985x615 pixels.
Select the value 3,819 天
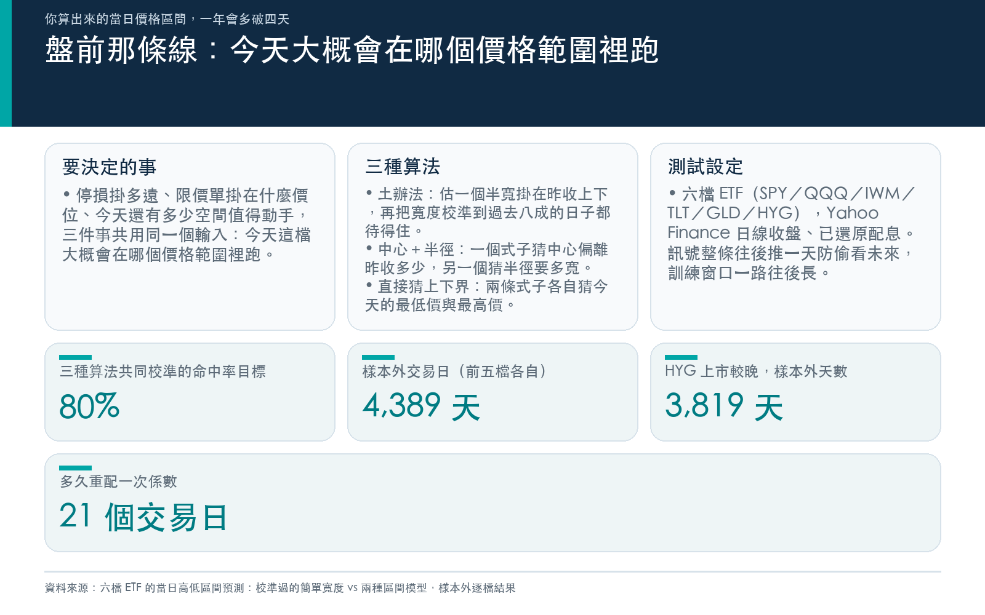[x=724, y=407]
